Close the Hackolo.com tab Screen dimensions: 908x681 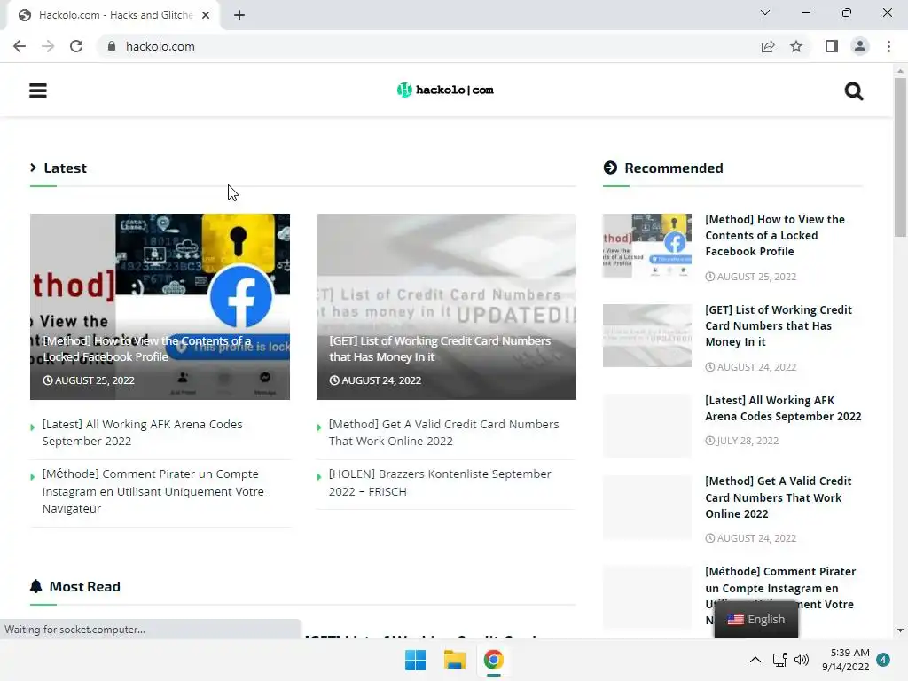[x=206, y=15]
